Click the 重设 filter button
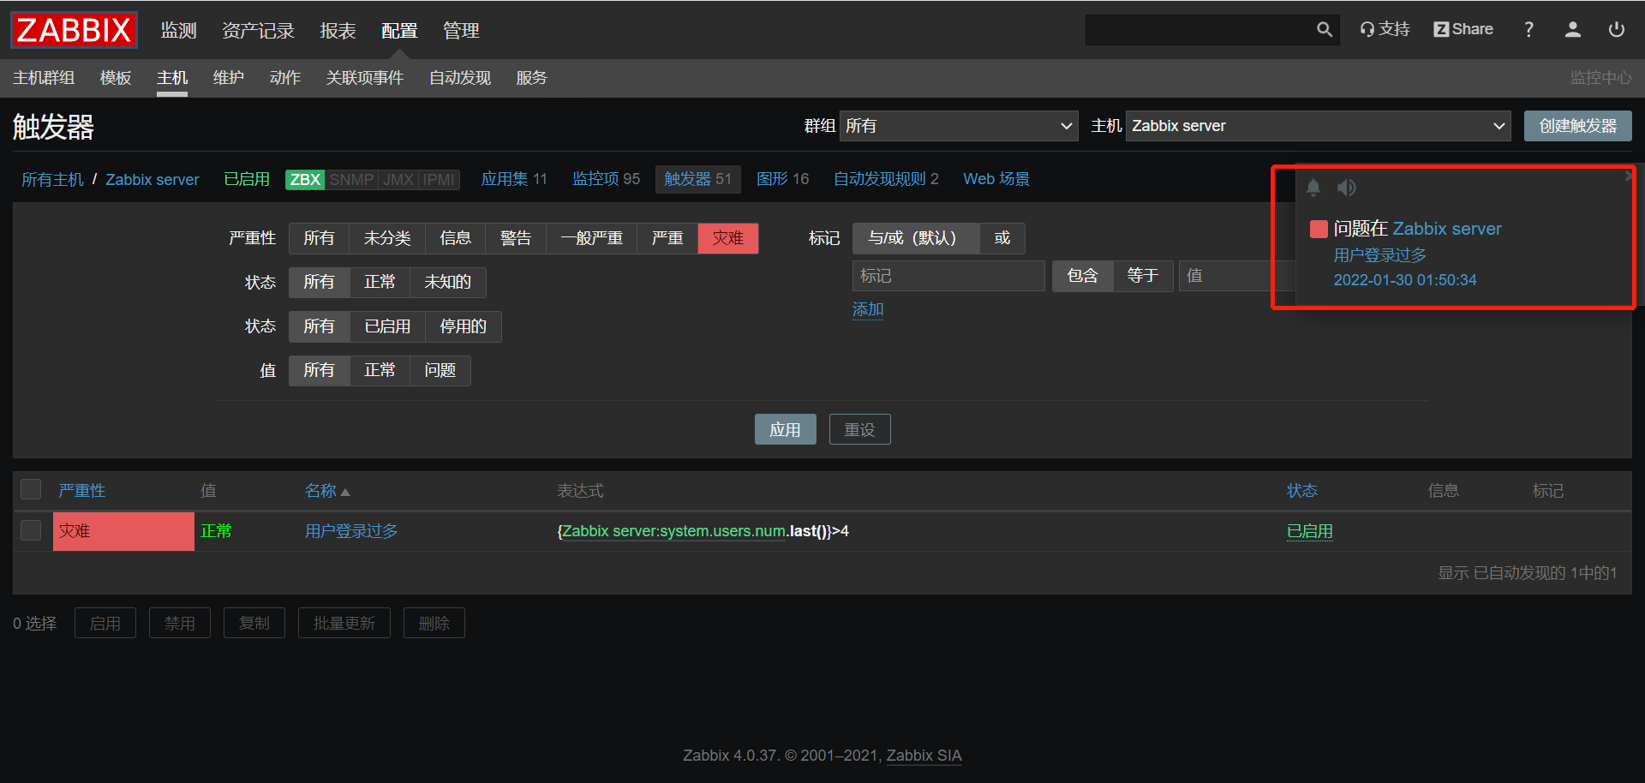This screenshot has width=1645, height=783. tap(860, 429)
